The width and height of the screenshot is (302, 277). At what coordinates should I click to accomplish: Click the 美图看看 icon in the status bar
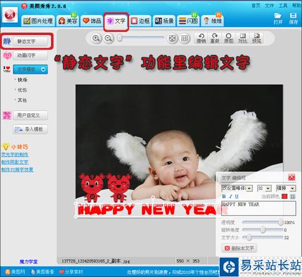point(33,272)
